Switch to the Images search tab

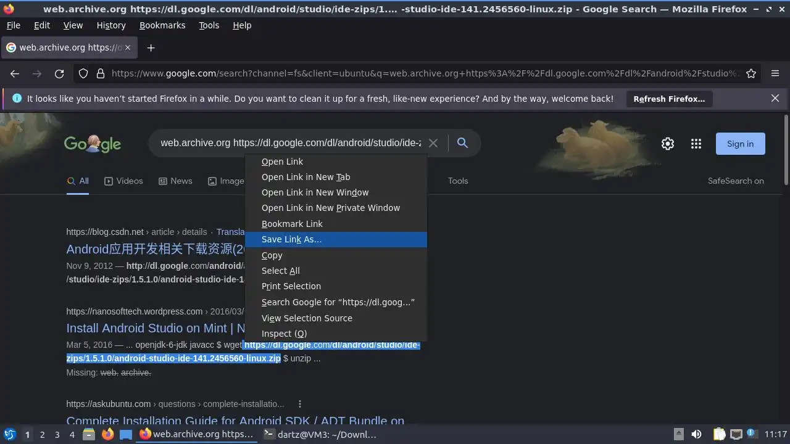pos(225,181)
